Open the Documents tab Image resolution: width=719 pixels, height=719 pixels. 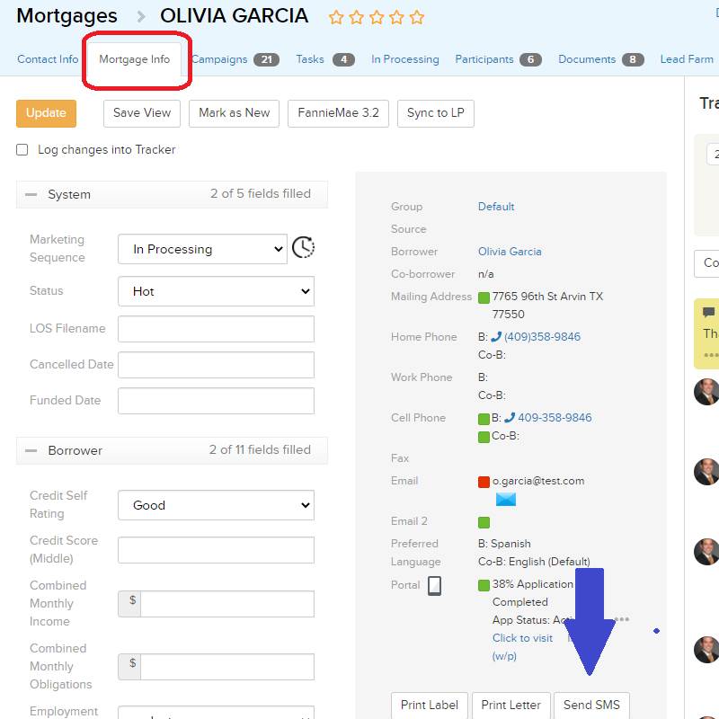600,59
